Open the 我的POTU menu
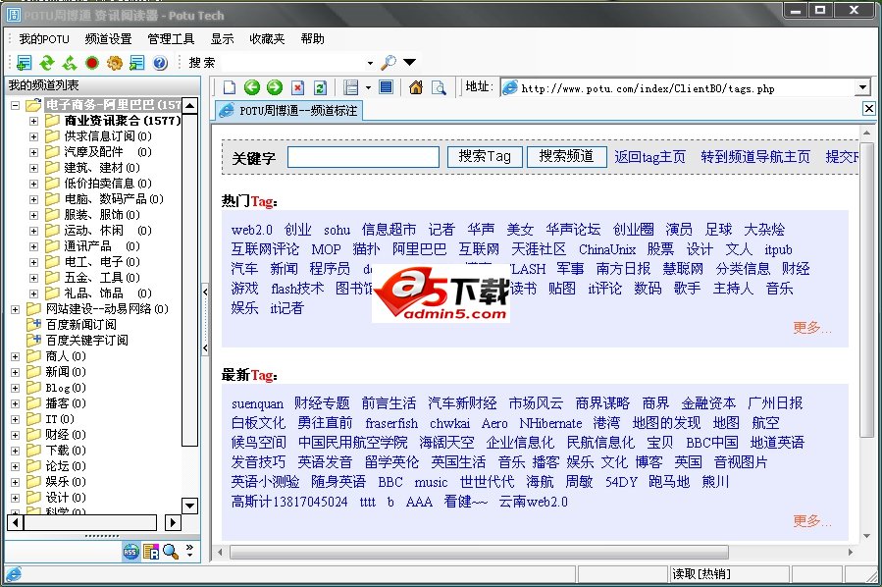Viewport: 882px width, 587px height. 44,39
